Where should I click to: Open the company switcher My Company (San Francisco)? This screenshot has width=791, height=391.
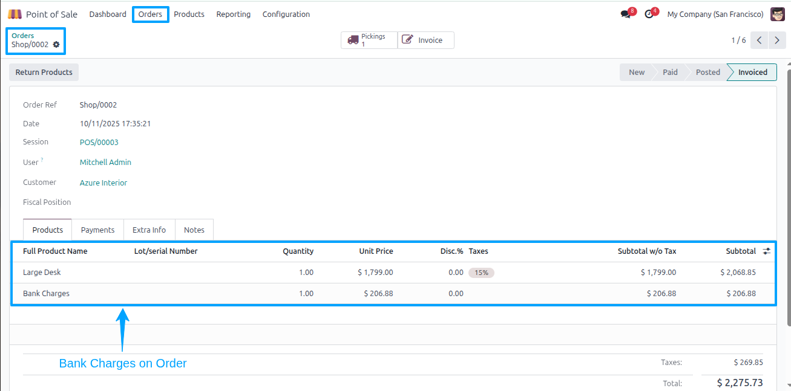coord(715,14)
